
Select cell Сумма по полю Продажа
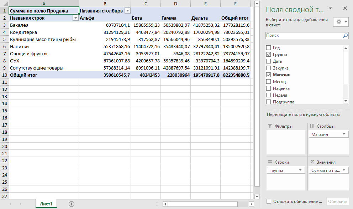pyautogui.click(x=44, y=11)
